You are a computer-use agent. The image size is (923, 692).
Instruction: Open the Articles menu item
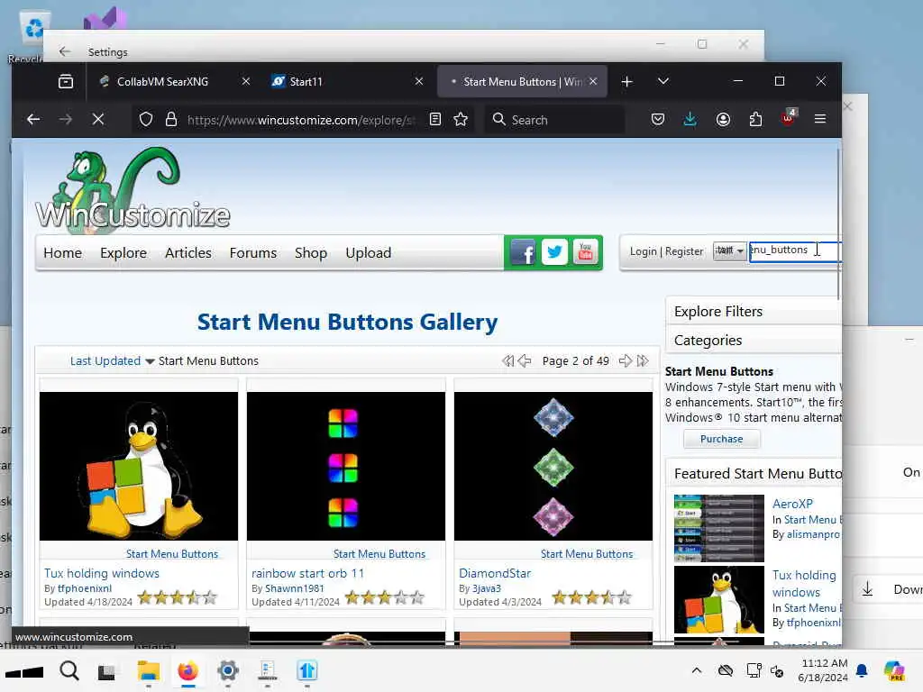tap(187, 252)
